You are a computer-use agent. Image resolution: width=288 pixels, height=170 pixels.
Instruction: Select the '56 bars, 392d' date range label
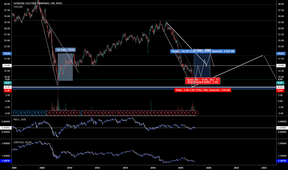click(x=66, y=50)
